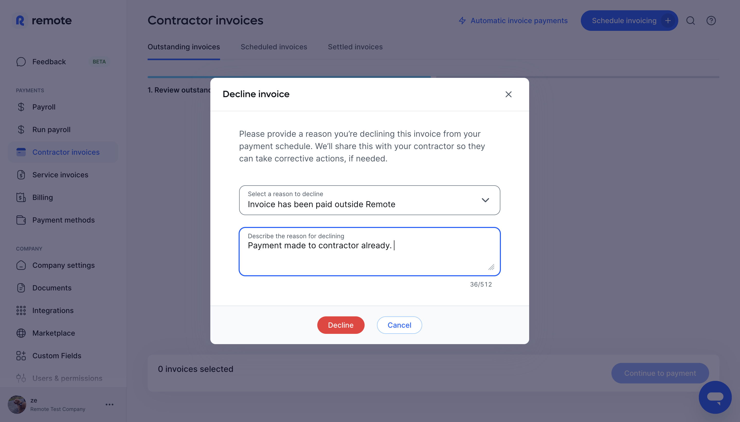Switch to Scheduled invoices tab
Viewport: 740px width, 422px height.
274,47
